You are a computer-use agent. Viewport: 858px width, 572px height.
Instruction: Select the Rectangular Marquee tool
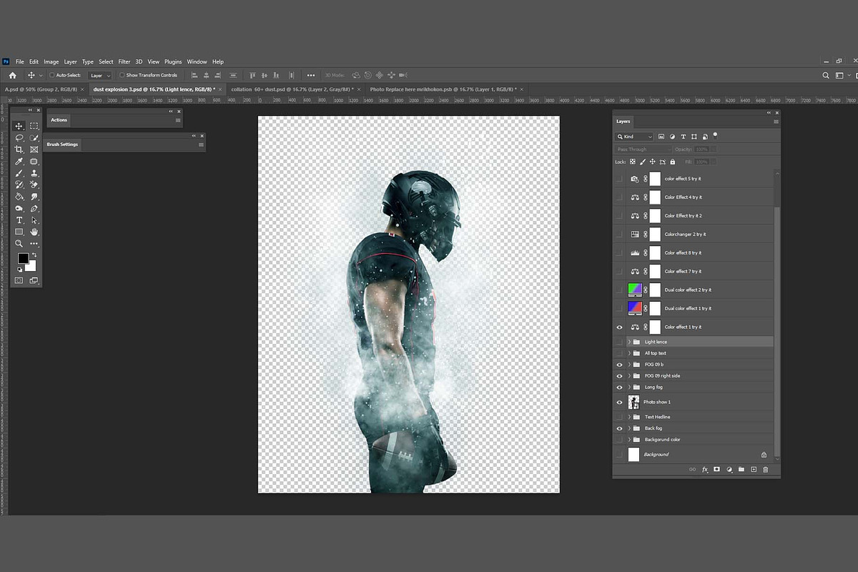pyautogui.click(x=34, y=126)
